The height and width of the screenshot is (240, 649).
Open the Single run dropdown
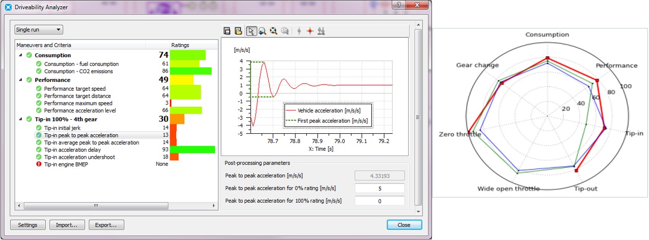38,30
